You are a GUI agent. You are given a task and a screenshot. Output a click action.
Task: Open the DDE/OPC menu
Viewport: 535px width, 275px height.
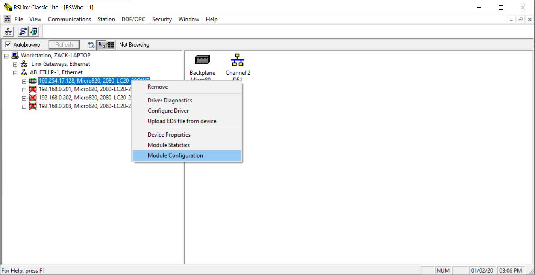coord(133,19)
